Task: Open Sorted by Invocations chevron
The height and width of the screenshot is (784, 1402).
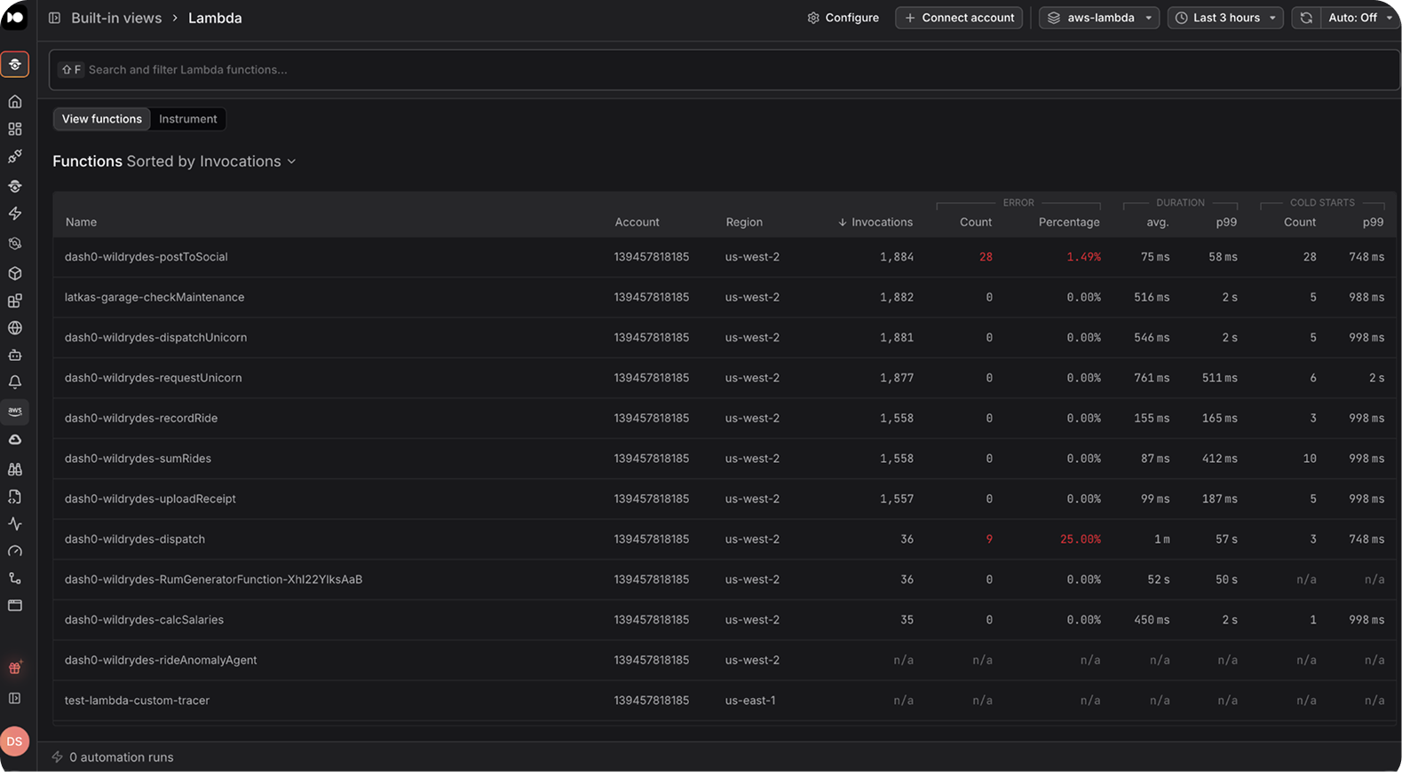Action: [291, 161]
